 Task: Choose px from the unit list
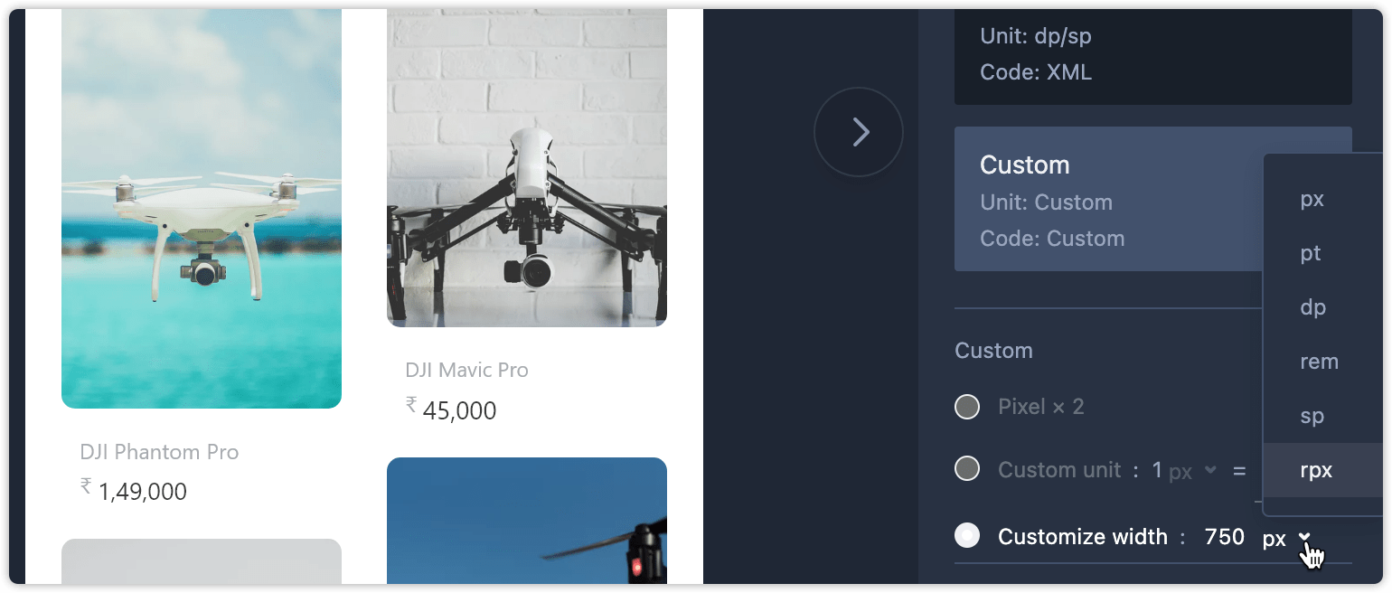[x=1322, y=199]
